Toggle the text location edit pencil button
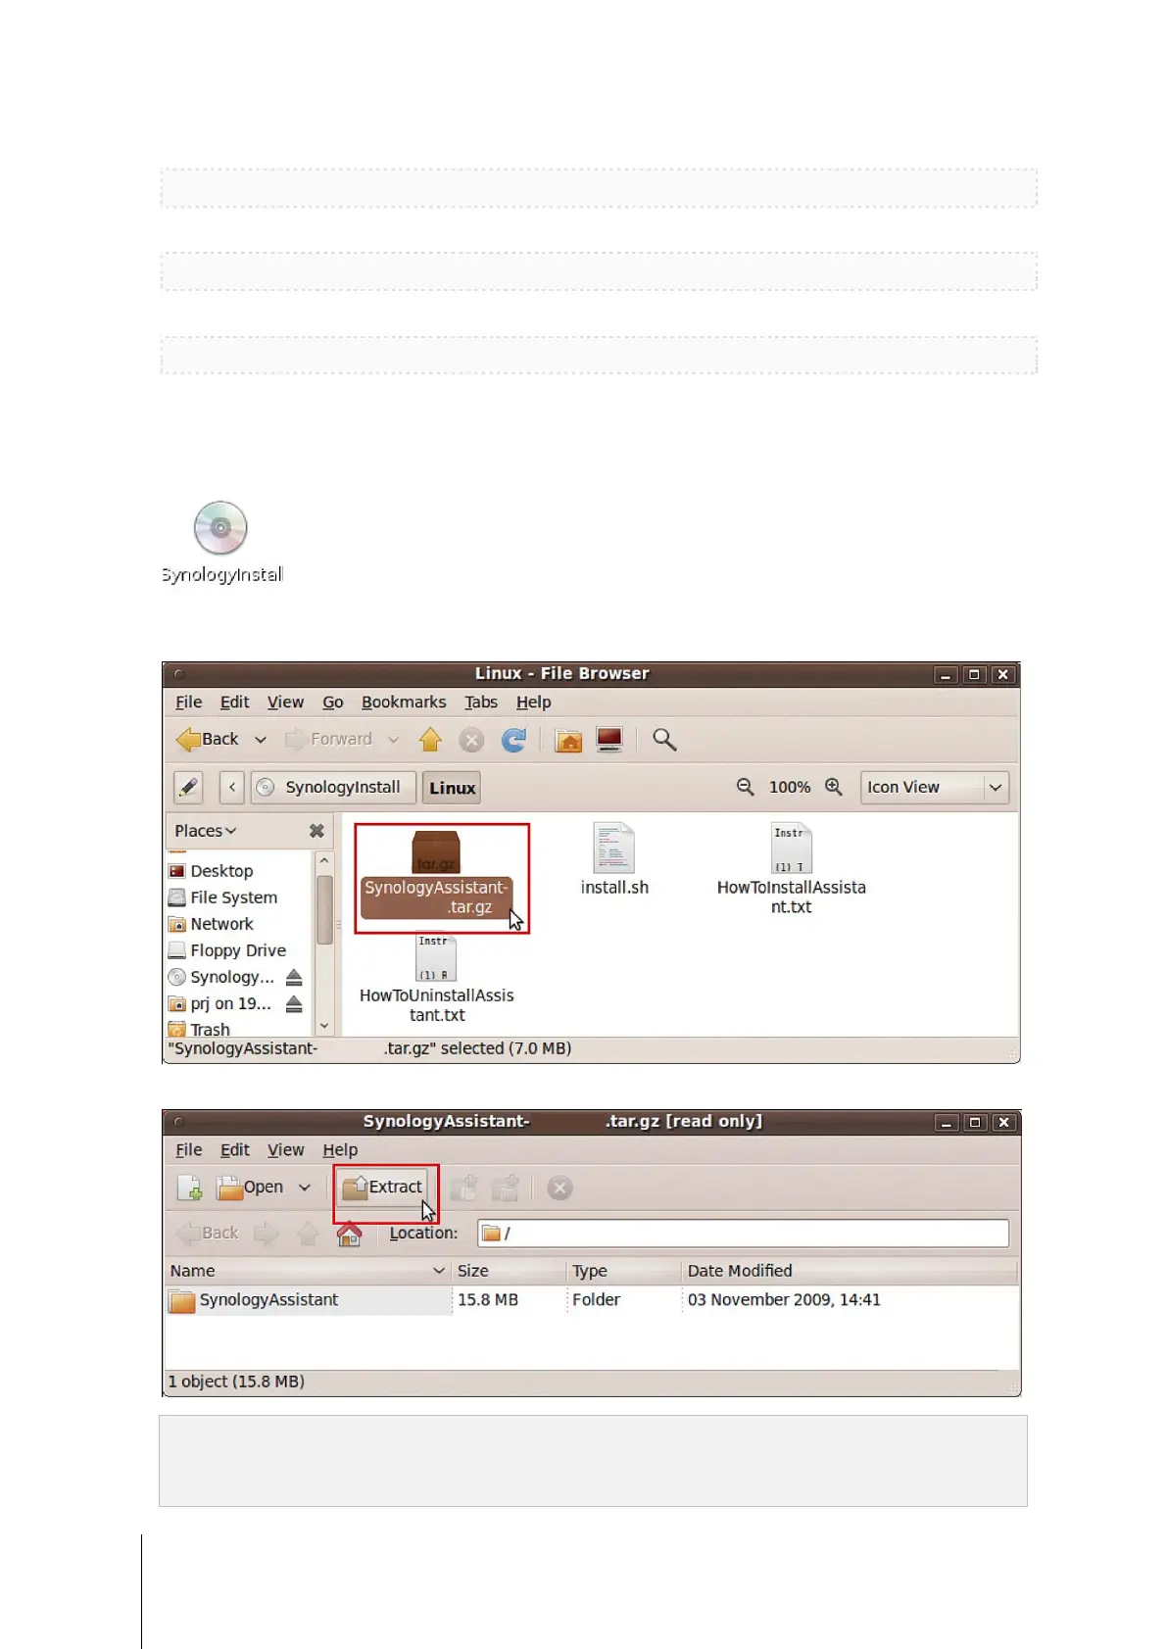The width and height of the screenshot is (1167, 1649). pyautogui.click(x=188, y=788)
